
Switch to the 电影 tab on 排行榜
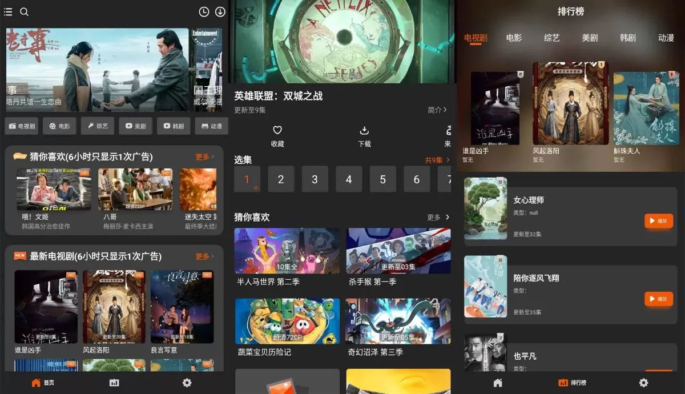[x=513, y=38]
